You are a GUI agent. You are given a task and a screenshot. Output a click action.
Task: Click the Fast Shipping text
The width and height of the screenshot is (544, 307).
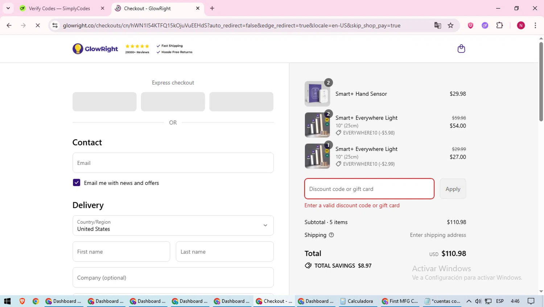tap(172, 46)
